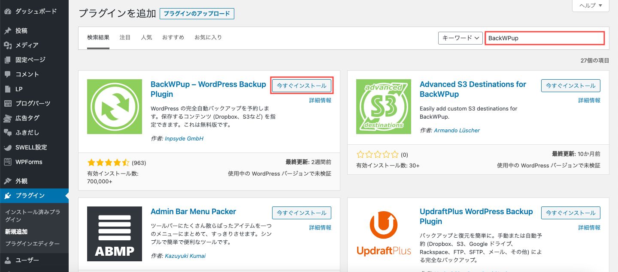This screenshot has height=272, width=618.
Task: Click the document icon beside LP
Action: click(7, 89)
